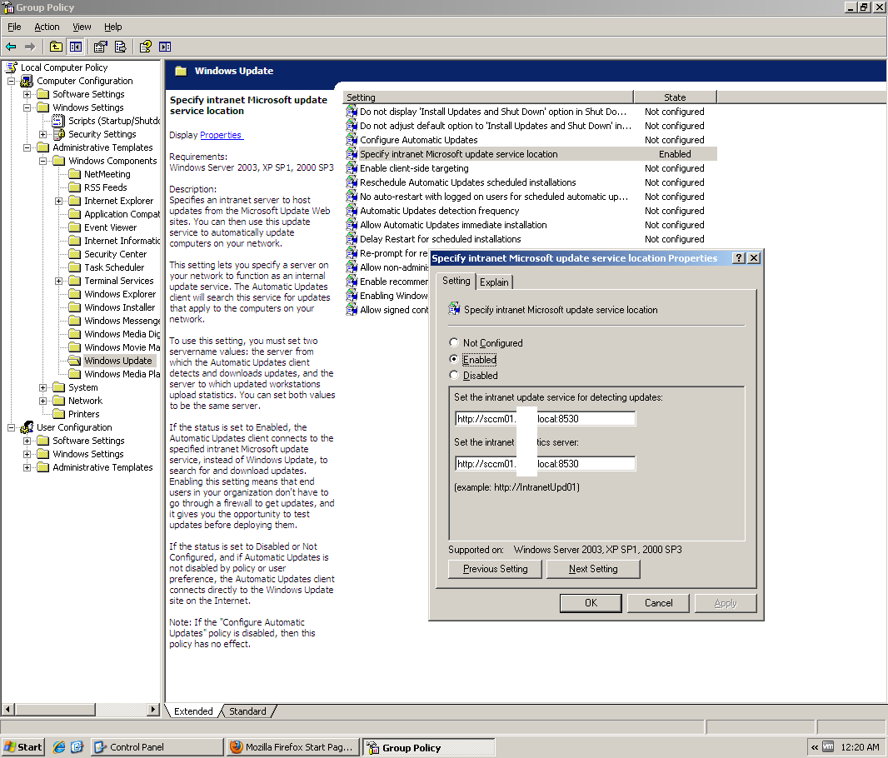Expand Software Settings under Computer Configuration
The image size is (888, 758).
[x=27, y=94]
